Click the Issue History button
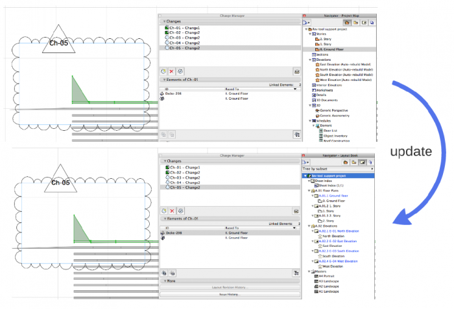Image resolution: width=454 pixels, height=309 pixels. point(230,294)
